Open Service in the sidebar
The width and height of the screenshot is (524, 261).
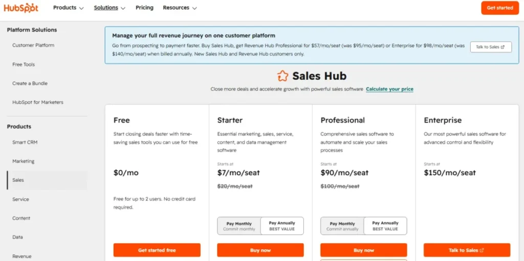(20, 199)
